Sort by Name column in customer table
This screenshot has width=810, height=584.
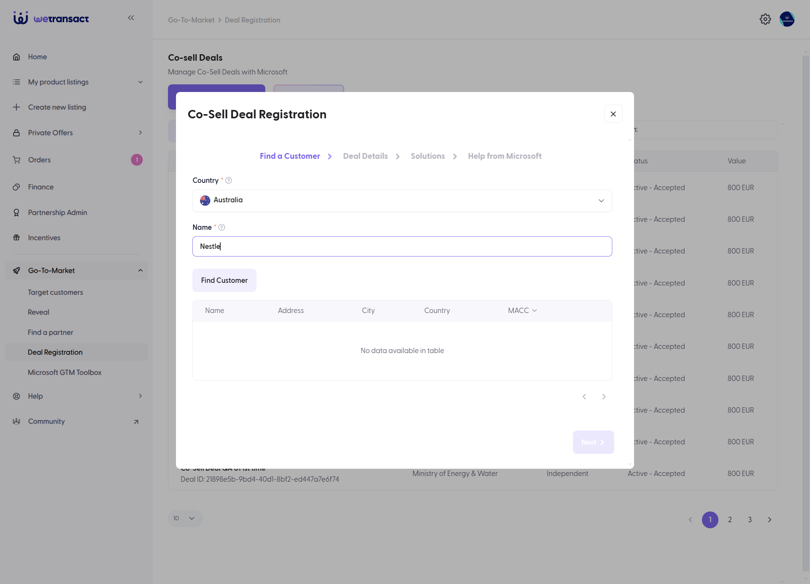[215, 311]
